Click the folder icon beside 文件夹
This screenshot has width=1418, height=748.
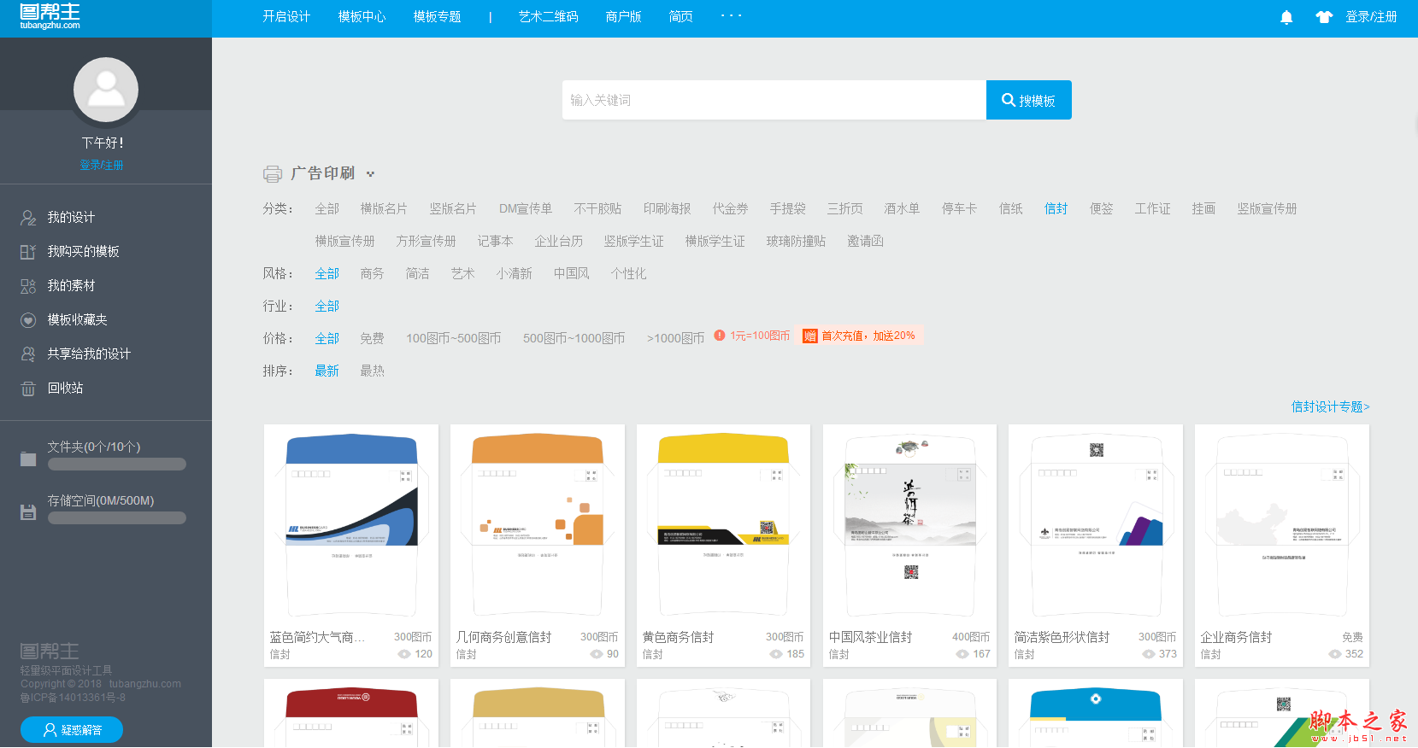coord(28,459)
